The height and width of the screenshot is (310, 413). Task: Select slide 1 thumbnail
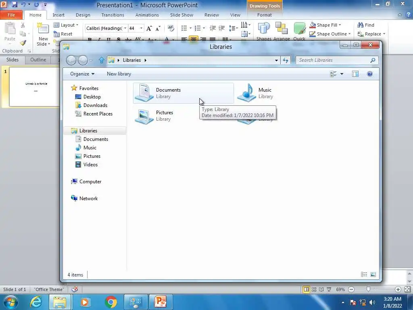point(35,87)
